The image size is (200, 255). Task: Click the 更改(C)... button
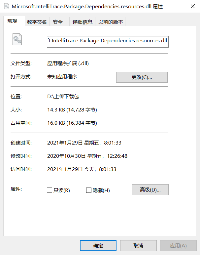(142, 77)
